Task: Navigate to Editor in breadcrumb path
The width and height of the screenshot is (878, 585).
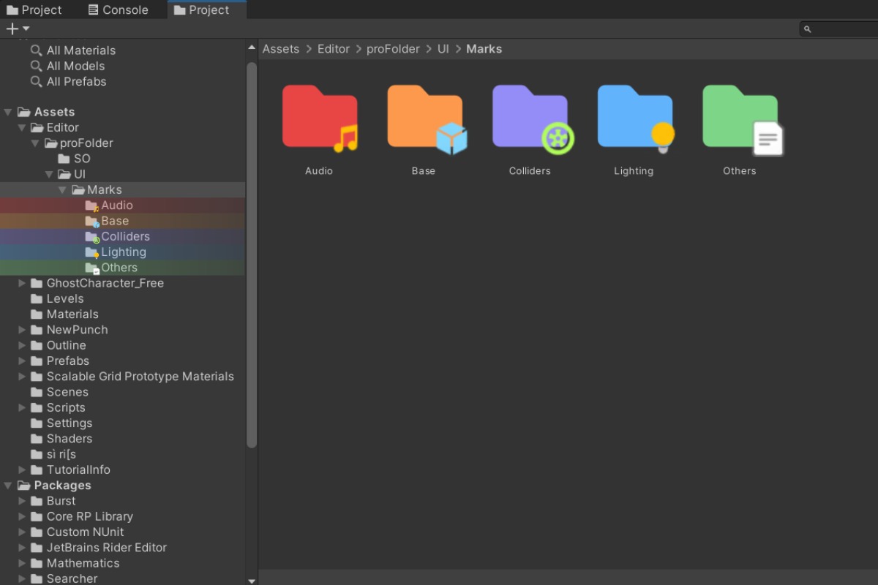Action: point(334,49)
